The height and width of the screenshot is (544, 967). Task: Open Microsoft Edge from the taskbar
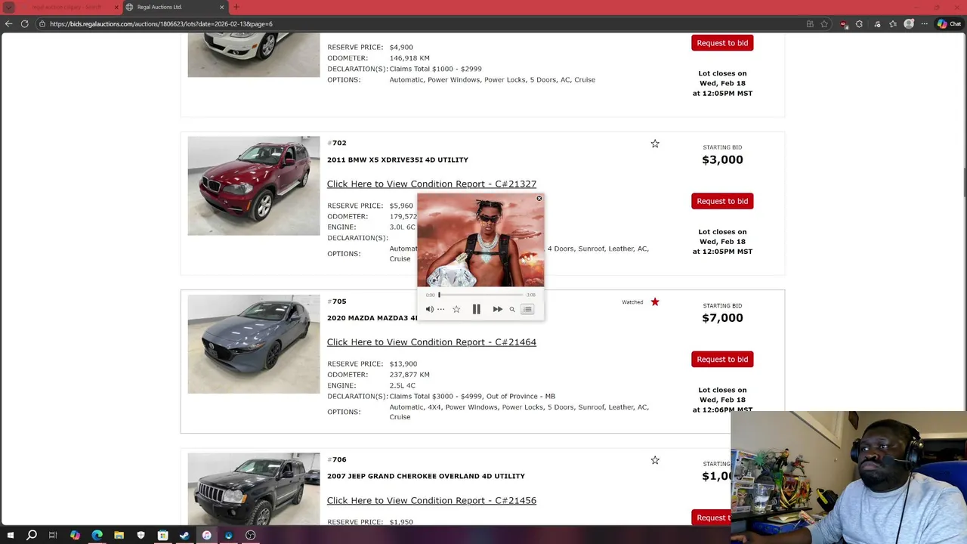pos(97,535)
